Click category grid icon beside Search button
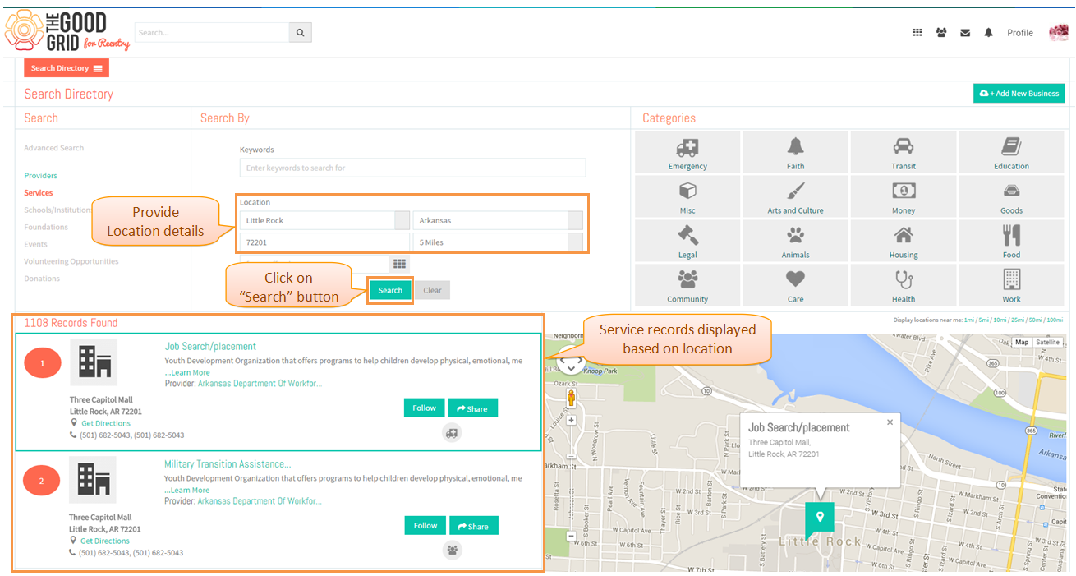Image resolution: width=1076 pixels, height=576 pixels. click(x=398, y=264)
